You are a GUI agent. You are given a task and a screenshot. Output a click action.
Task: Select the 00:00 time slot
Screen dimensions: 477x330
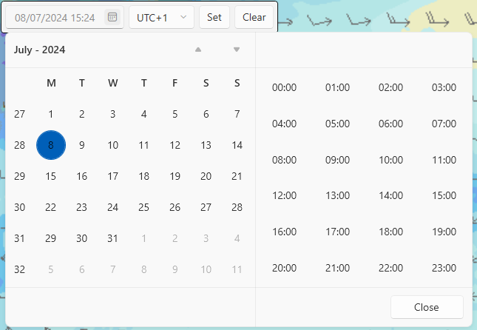point(284,87)
